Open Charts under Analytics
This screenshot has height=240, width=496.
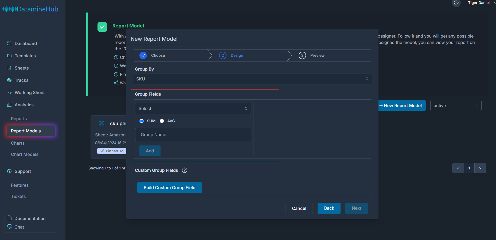pyautogui.click(x=18, y=143)
